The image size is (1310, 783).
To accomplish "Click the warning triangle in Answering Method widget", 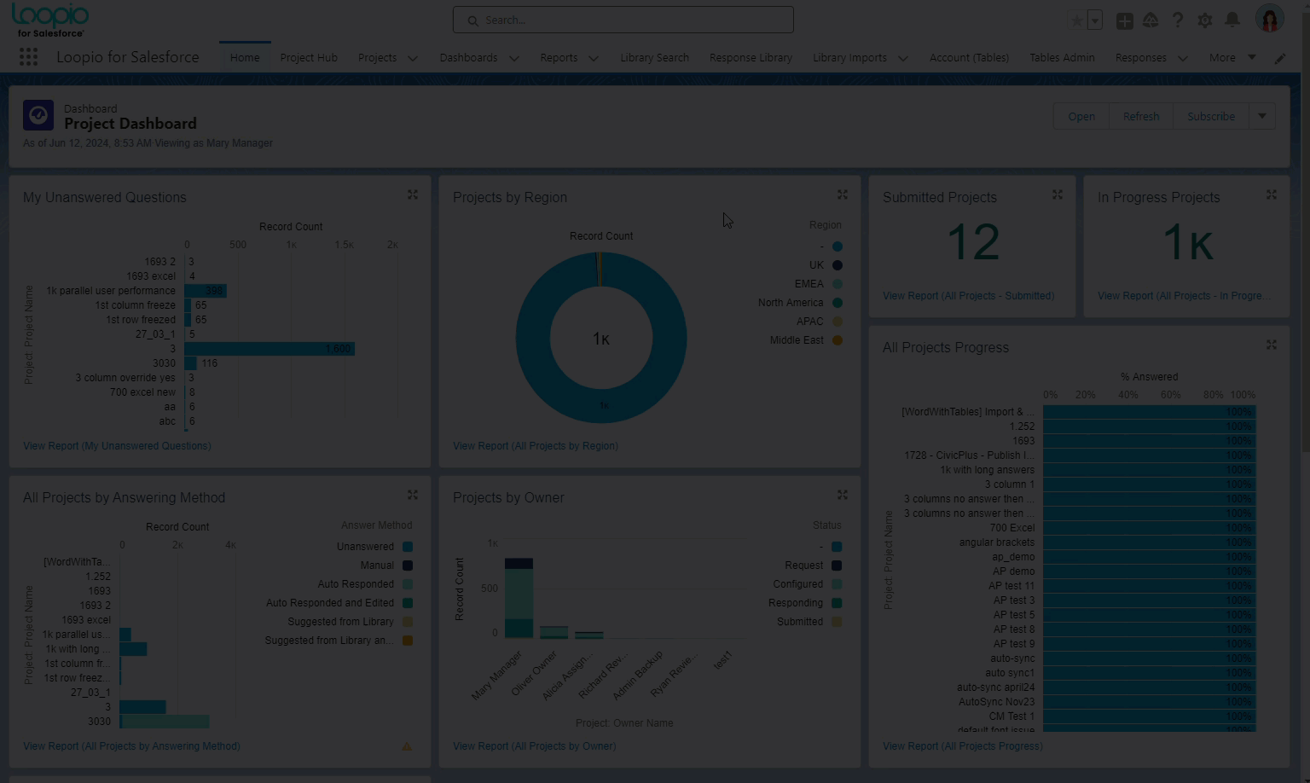I will (x=407, y=746).
